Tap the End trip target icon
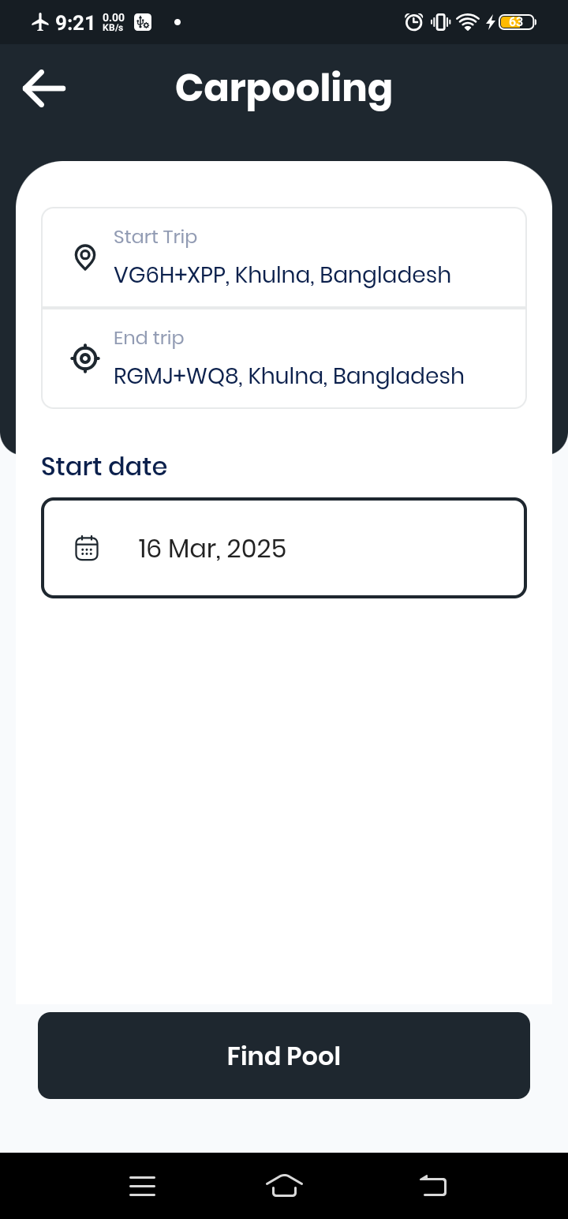This screenshot has width=568, height=1219. 85,358
